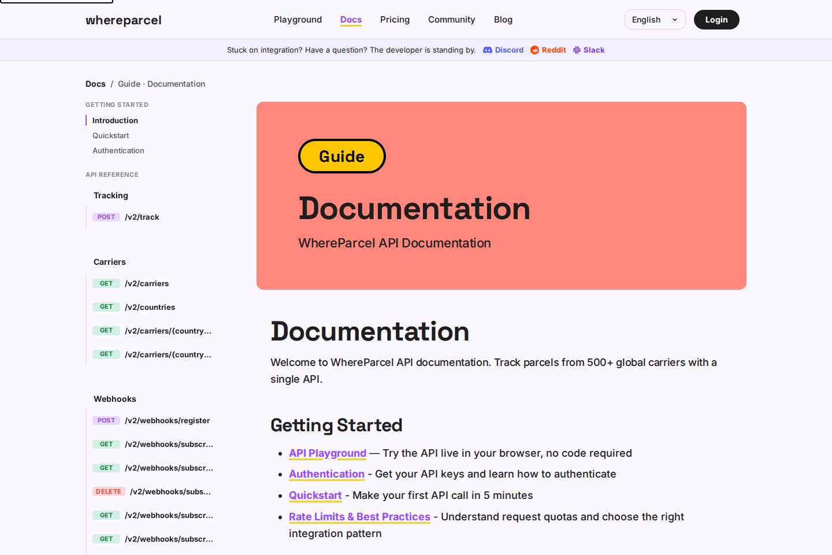Viewport: 832px width, 555px height.
Task: Click the Tracking section heading
Action: click(111, 195)
